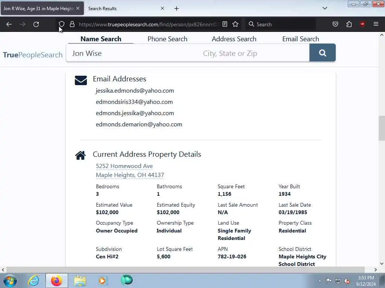Image resolution: width=385 pixels, height=288 pixels.
Task: Click the TruePeopleSearch logo
Action: tap(33, 55)
